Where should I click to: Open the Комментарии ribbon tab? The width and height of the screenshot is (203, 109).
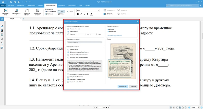31,6
